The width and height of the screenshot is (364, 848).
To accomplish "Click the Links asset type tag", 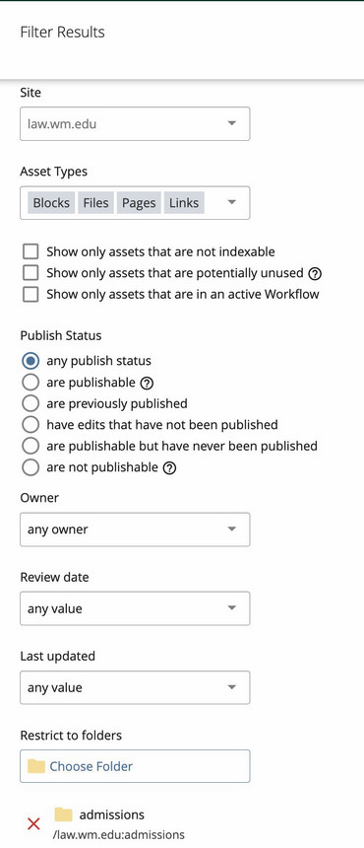I will tap(184, 203).
